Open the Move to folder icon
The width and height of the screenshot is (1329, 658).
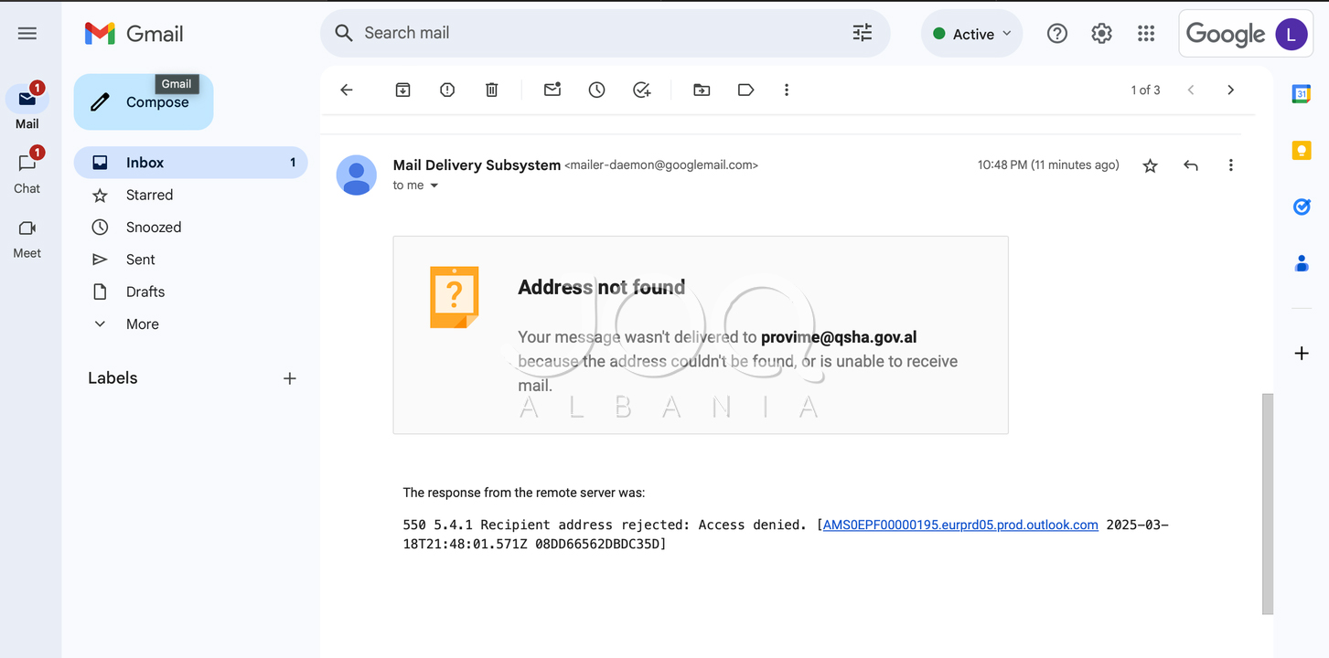[702, 90]
